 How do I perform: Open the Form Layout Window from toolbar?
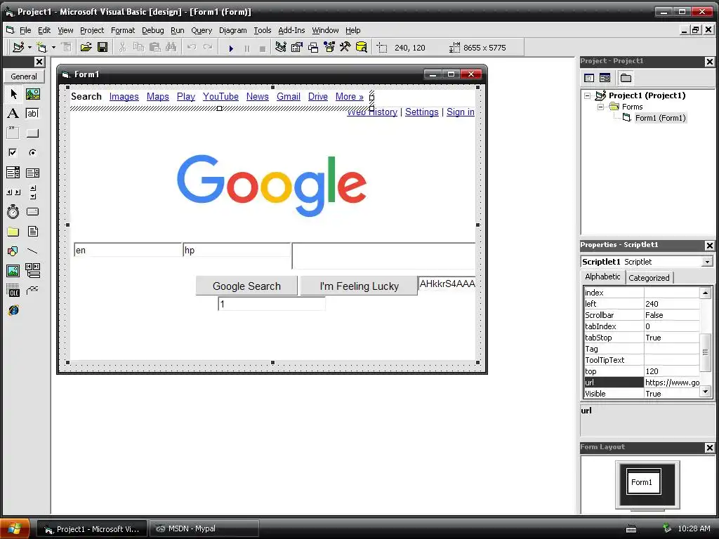313,47
